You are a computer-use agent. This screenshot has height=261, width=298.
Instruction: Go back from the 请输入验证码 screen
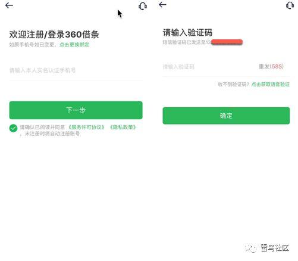point(162,4)
